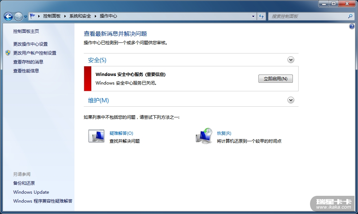Open Windows 程序兼容性疑难解答 link

click(x=43, y=201)
